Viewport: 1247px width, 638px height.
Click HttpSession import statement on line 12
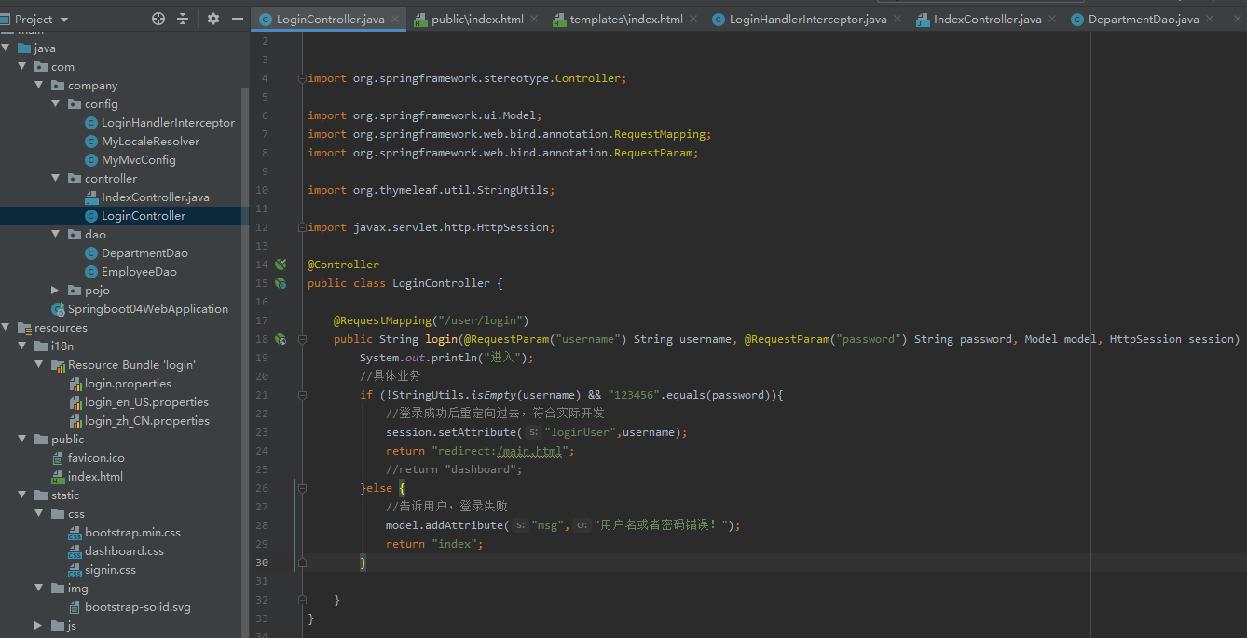[432, 227]
